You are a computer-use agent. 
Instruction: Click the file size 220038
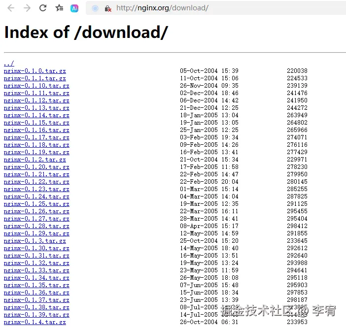click(297, 71)
